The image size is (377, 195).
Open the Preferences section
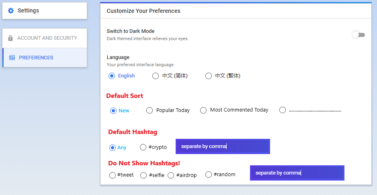[45, 58]
